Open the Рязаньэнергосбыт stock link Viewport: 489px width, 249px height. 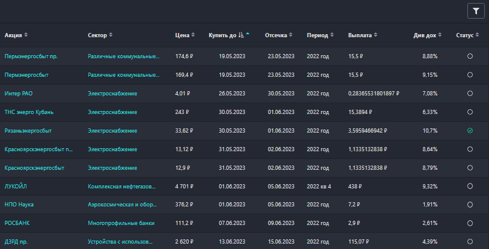click(28, 131)
